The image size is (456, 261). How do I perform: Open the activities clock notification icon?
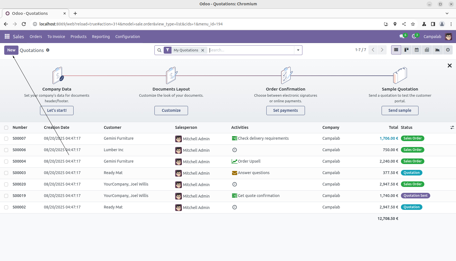point(414,36)
